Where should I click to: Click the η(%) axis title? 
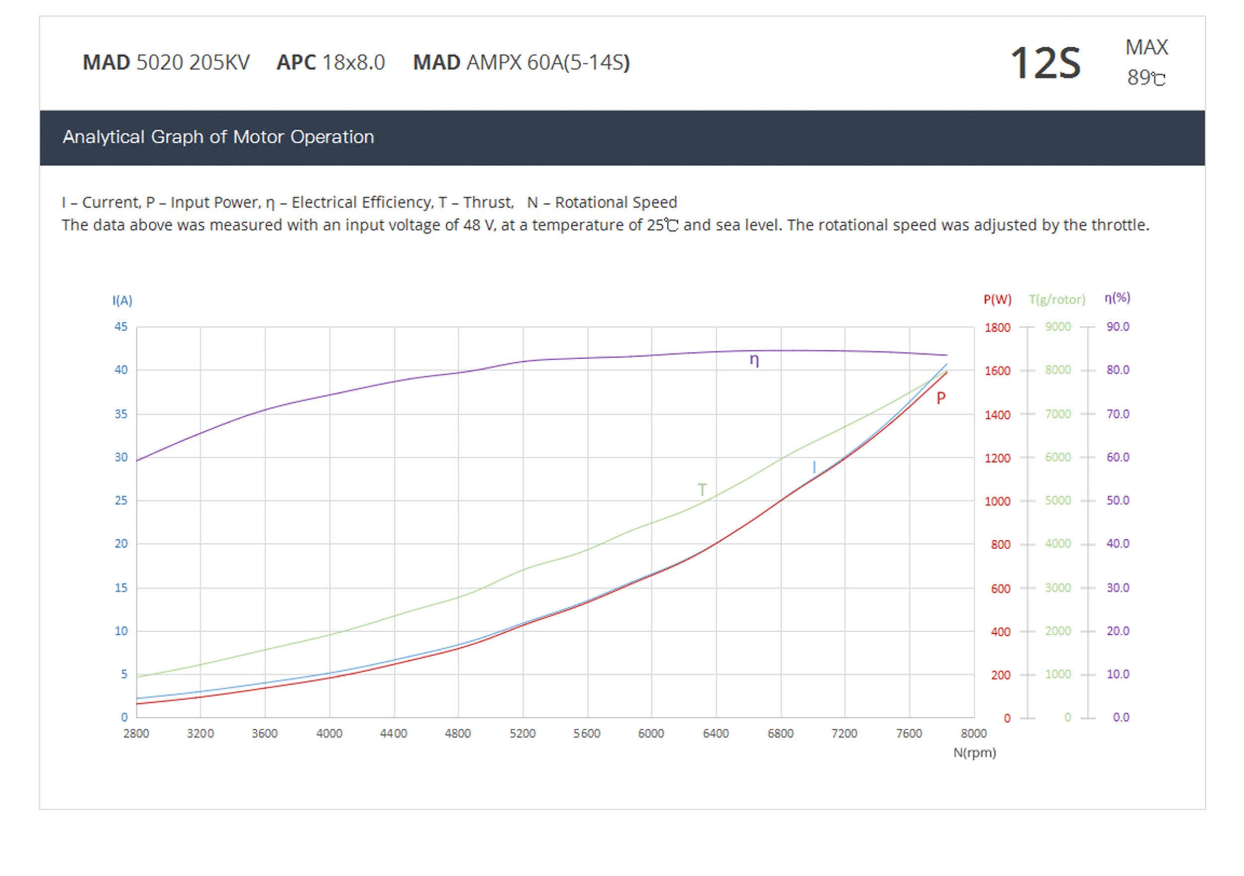tap(1117, 298)
